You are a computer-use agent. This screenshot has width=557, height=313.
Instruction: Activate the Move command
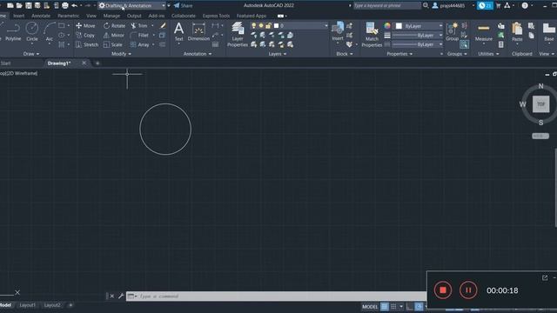(x=85, y=25)
